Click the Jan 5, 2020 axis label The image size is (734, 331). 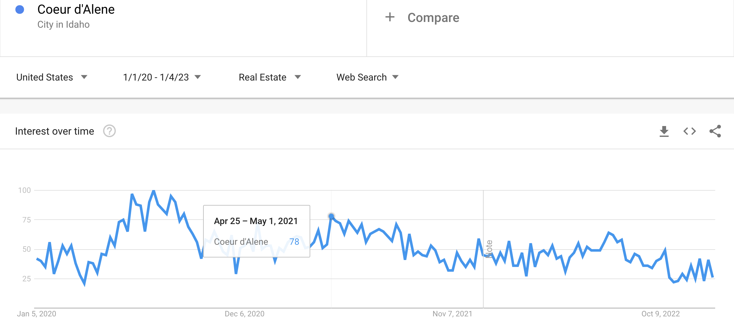pos(36,314)
